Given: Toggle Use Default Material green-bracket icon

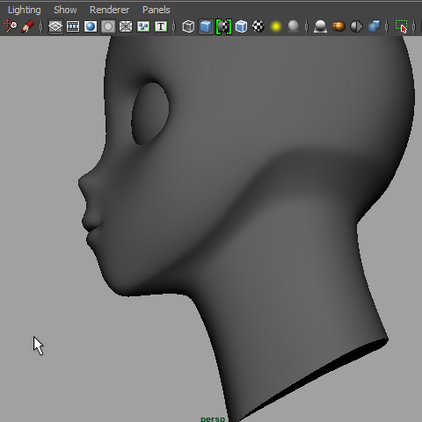Looking at the screenshot, I should tap(223, 26).
